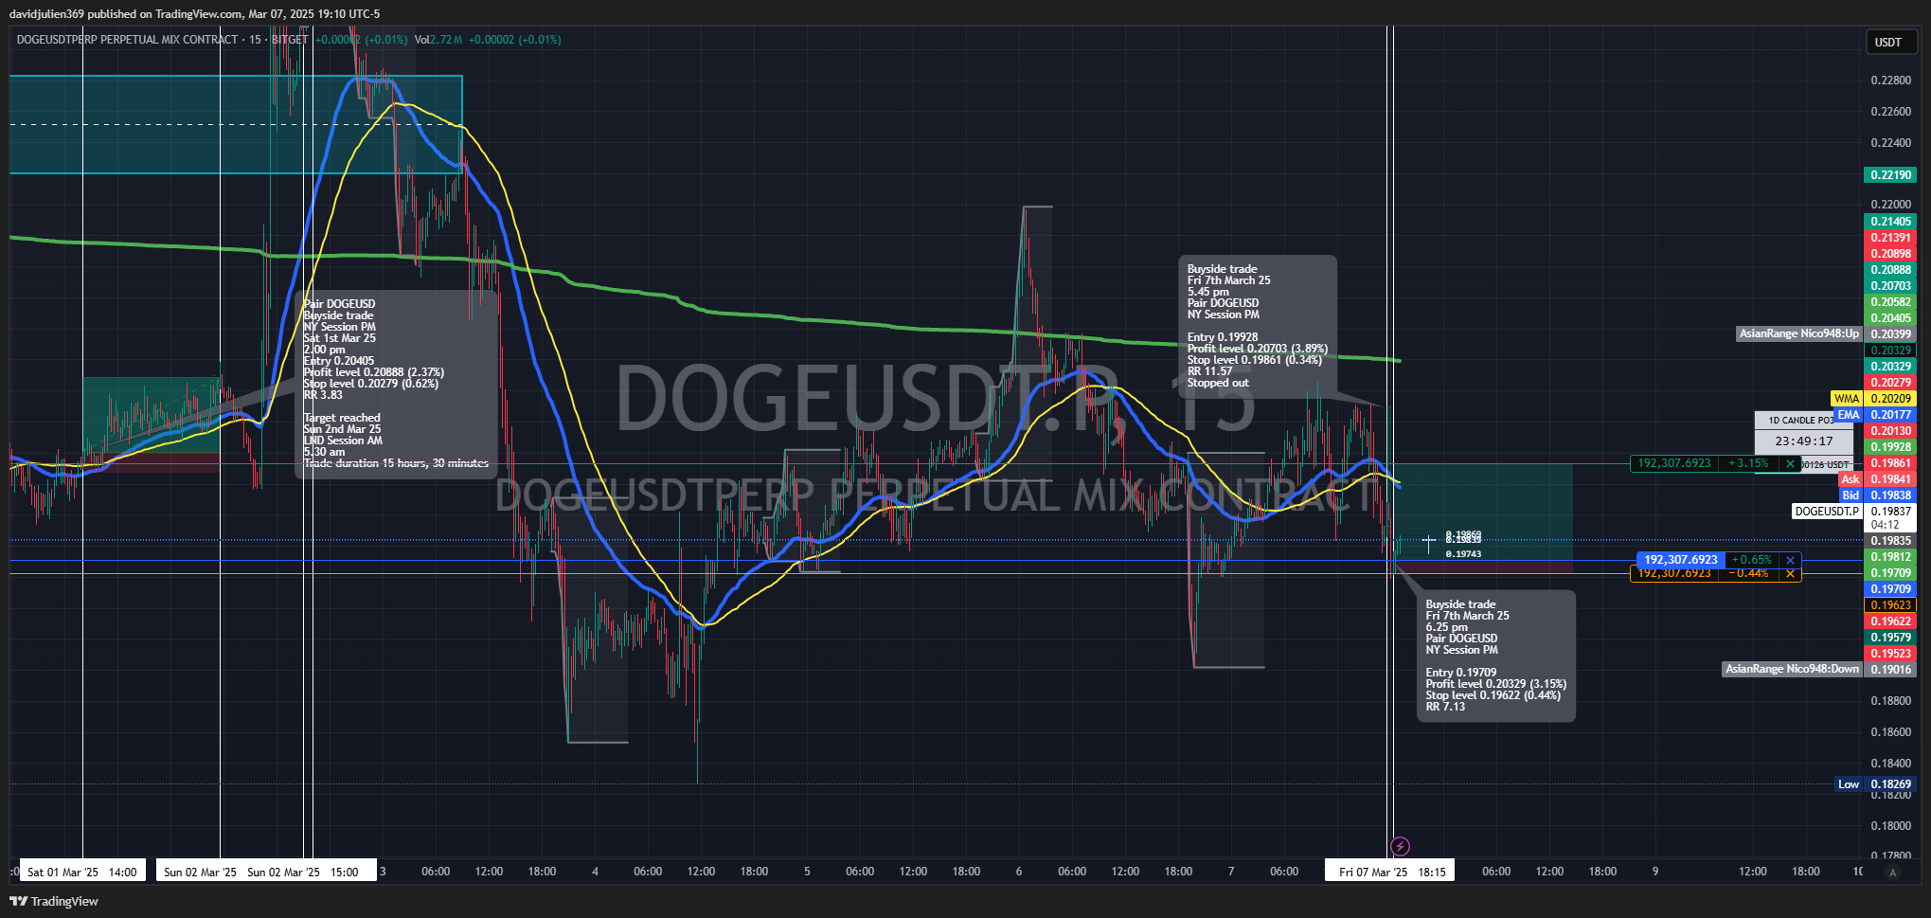Viewport: 1931px width, 918px height.
Task: Close the orange -0.44% stop-loss label
Action: coord(1790,573)
